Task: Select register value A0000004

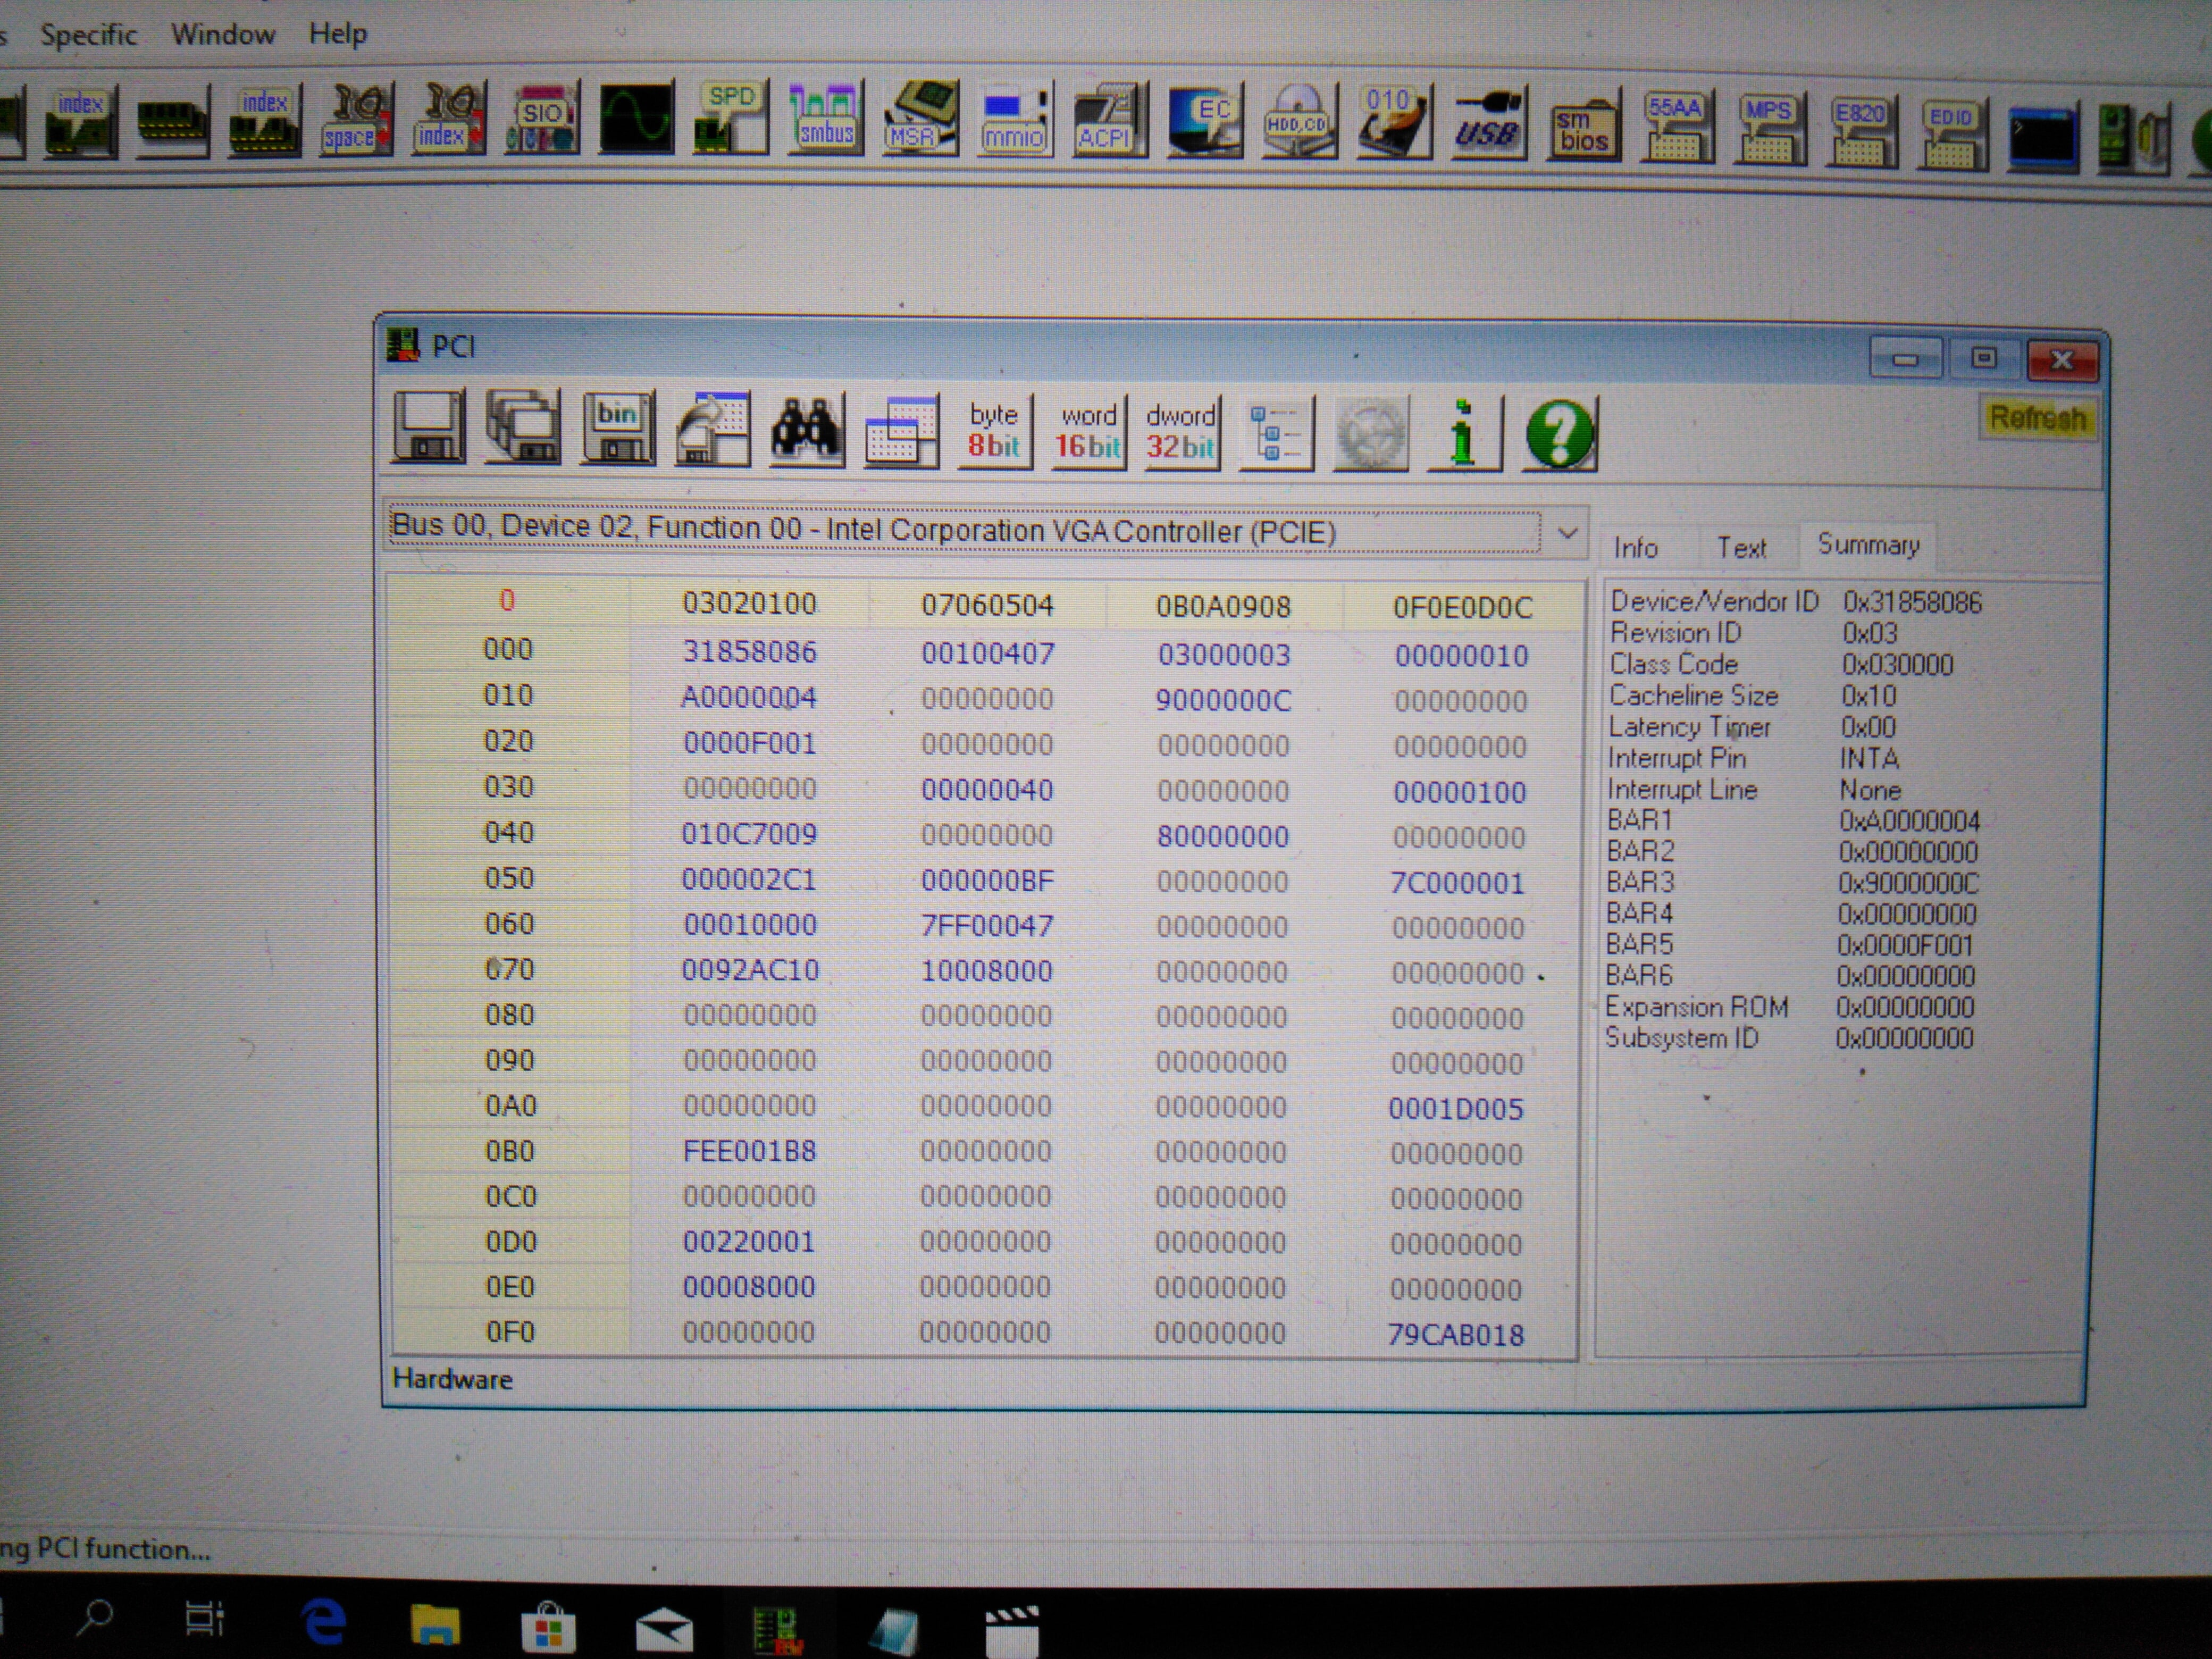Action: (748, 697)
